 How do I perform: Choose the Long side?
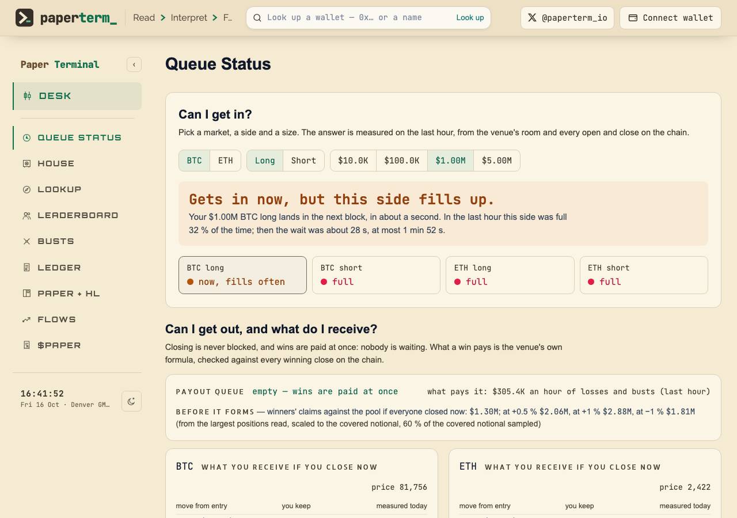[x=265, y=161]
